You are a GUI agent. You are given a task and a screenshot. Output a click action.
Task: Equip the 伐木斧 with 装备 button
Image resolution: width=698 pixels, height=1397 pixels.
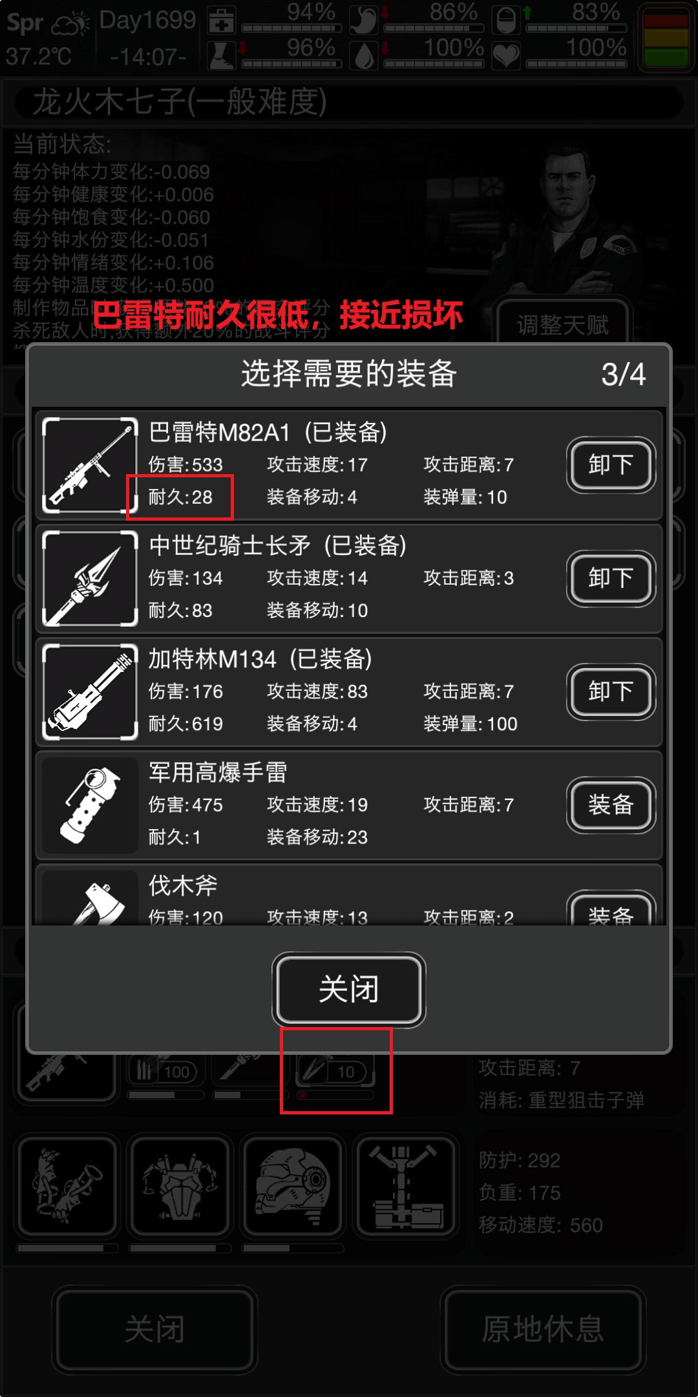611,909
